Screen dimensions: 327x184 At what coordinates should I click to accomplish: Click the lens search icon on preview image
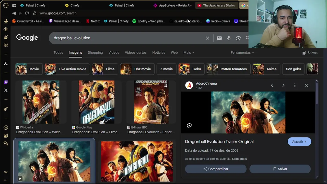pyautogui.click(x=189, y=125)
